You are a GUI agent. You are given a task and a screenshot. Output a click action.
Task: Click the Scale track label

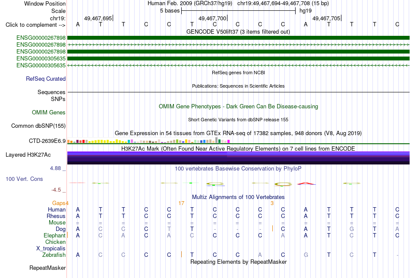(58, 11)
